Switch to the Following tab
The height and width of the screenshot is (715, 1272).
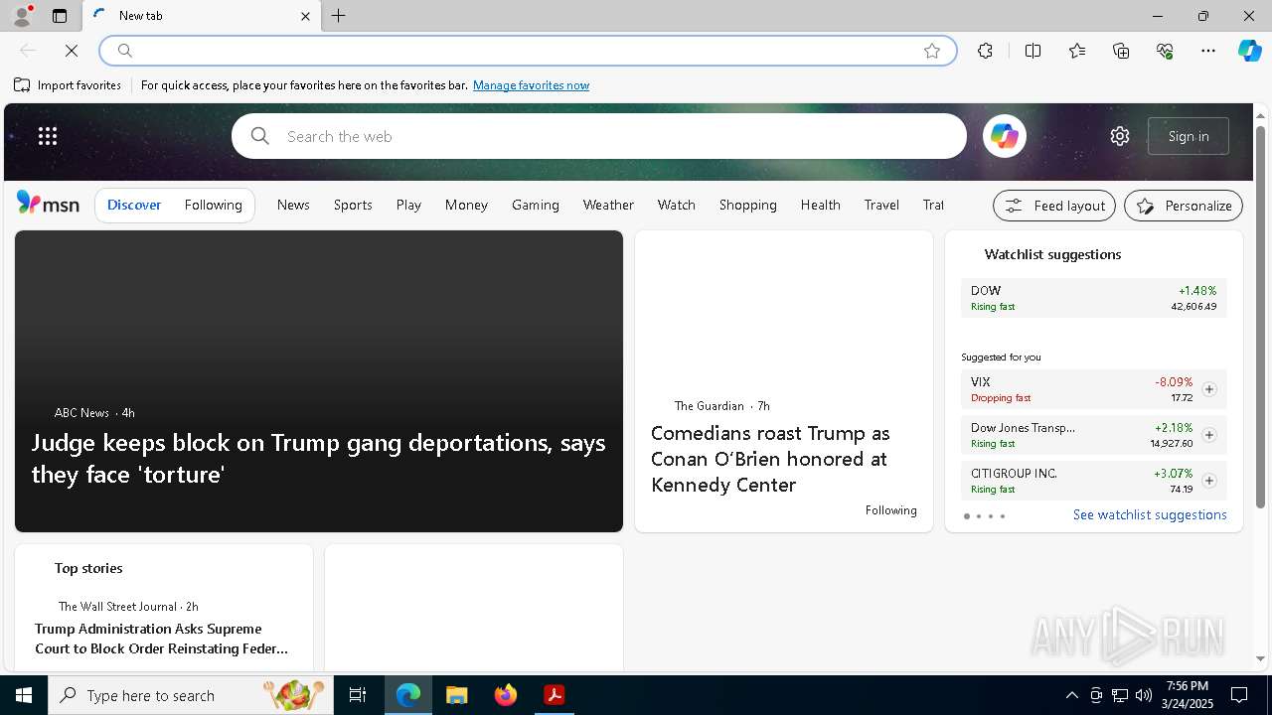pos(214,205)
